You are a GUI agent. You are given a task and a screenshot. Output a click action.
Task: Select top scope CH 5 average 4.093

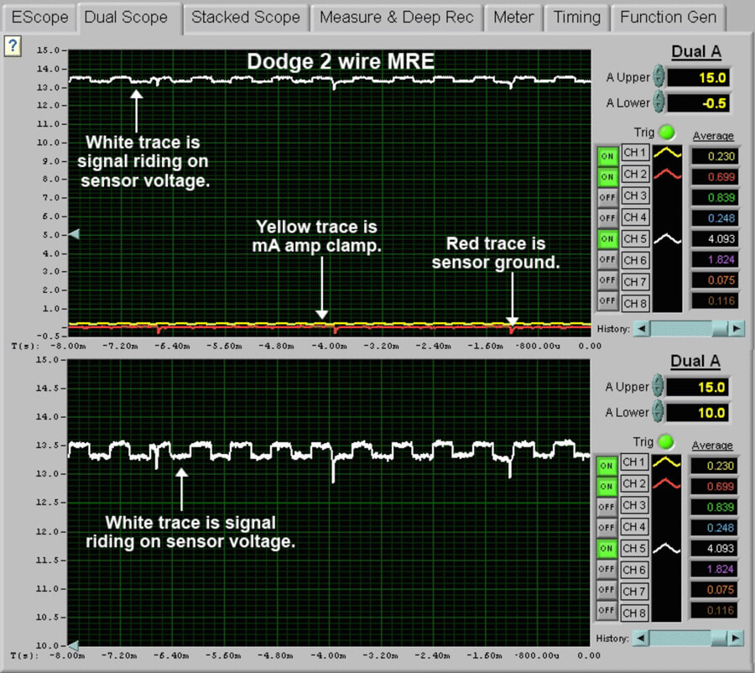coord(715,239)
